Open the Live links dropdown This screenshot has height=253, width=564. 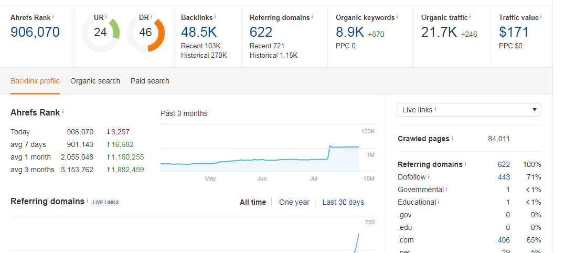pos(469,110)
